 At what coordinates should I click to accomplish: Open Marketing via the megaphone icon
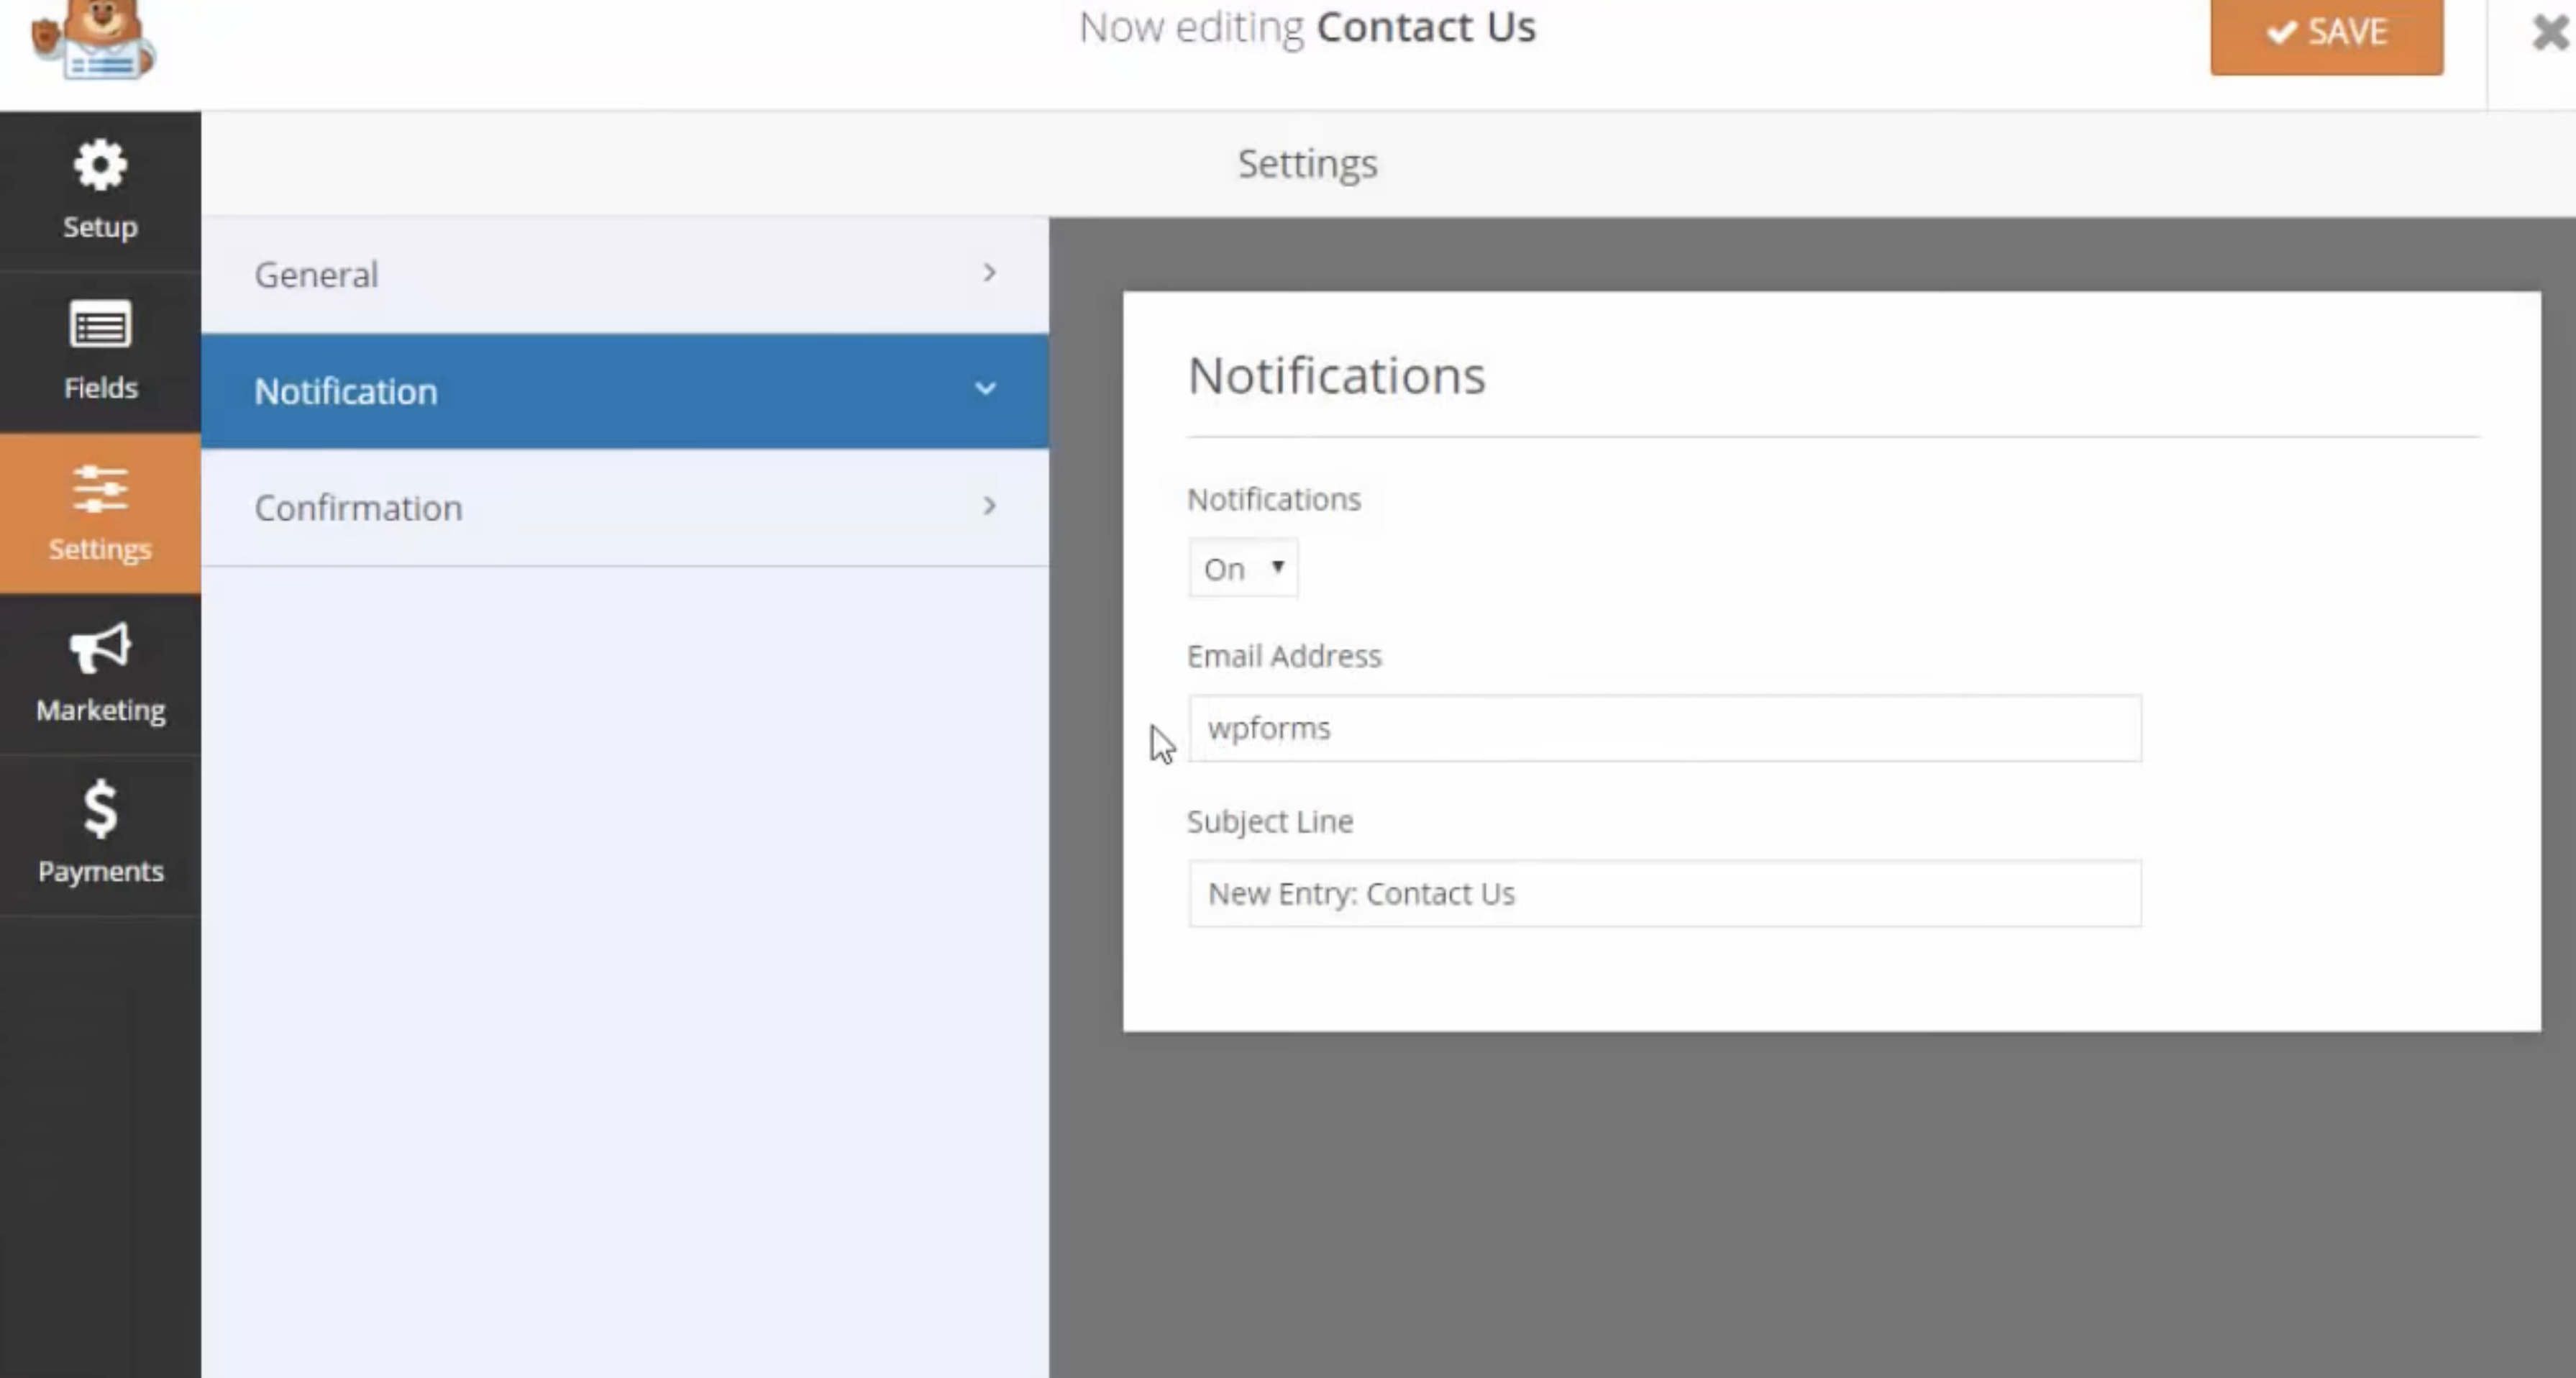tap(100, 648)
